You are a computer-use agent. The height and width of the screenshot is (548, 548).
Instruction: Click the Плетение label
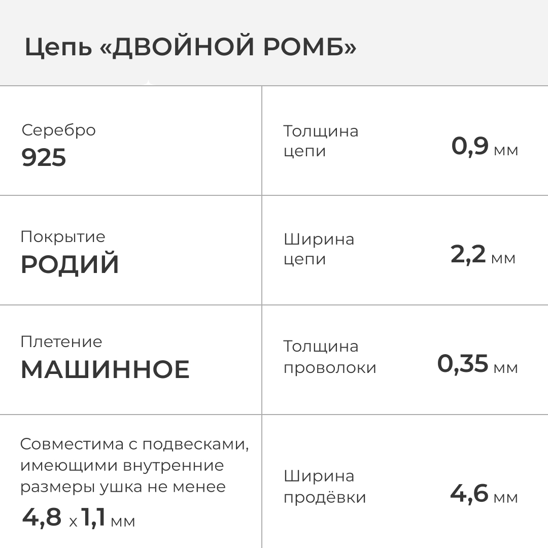coord(61,341)
